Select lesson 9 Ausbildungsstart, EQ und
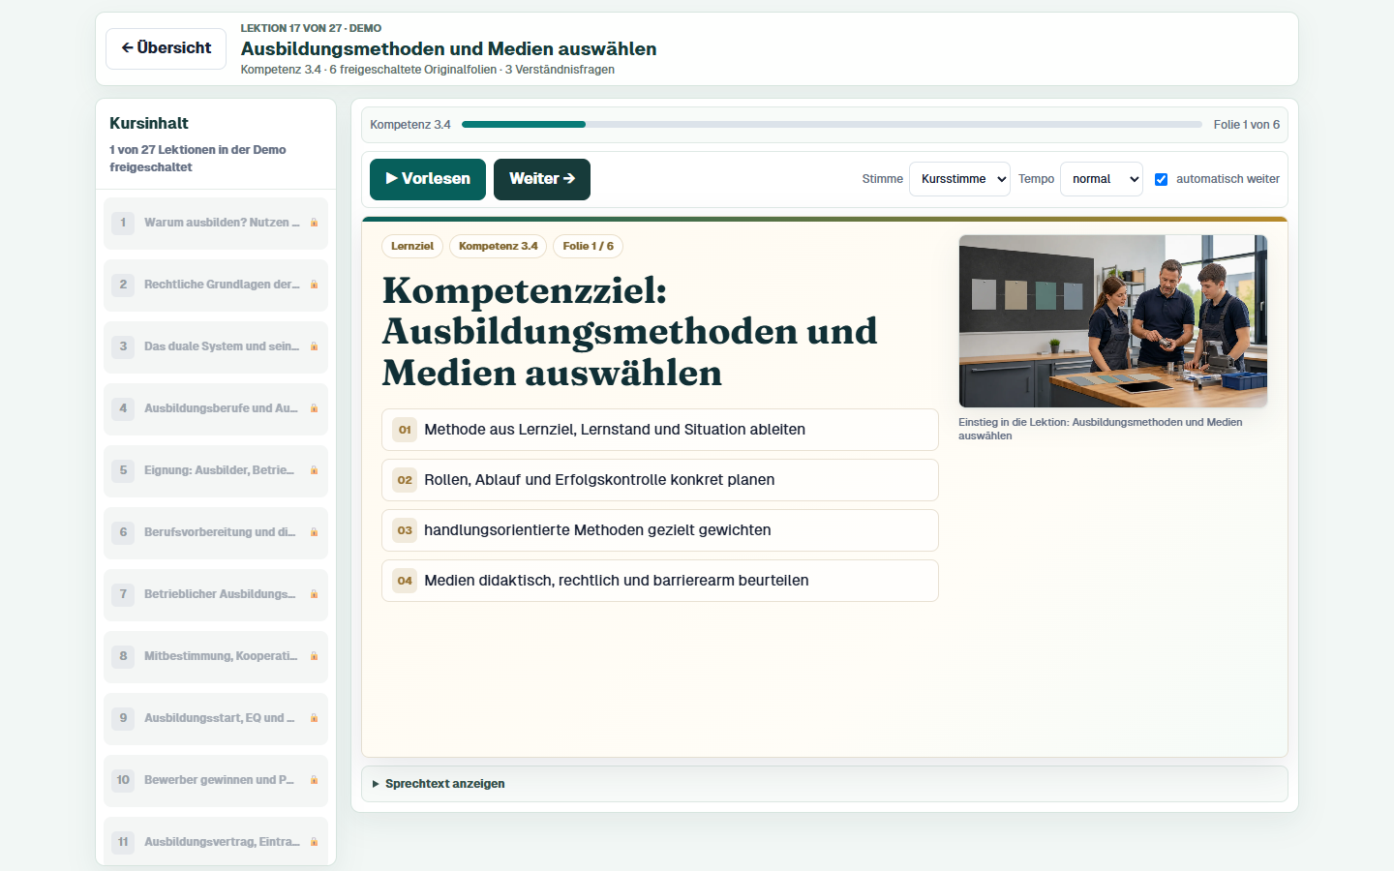 click(216, 718)
